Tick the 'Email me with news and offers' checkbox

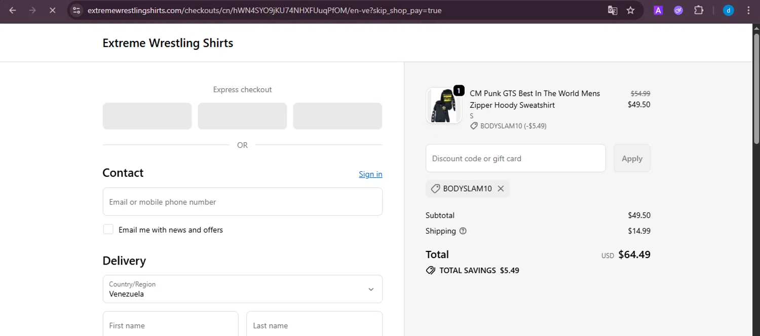point(108,229)
